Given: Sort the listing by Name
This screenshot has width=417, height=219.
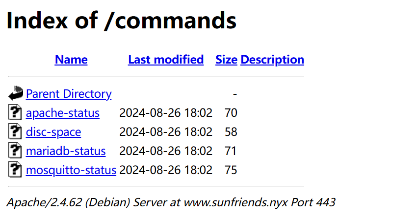Looking at the screenshot, I should [x=71, y=60].
